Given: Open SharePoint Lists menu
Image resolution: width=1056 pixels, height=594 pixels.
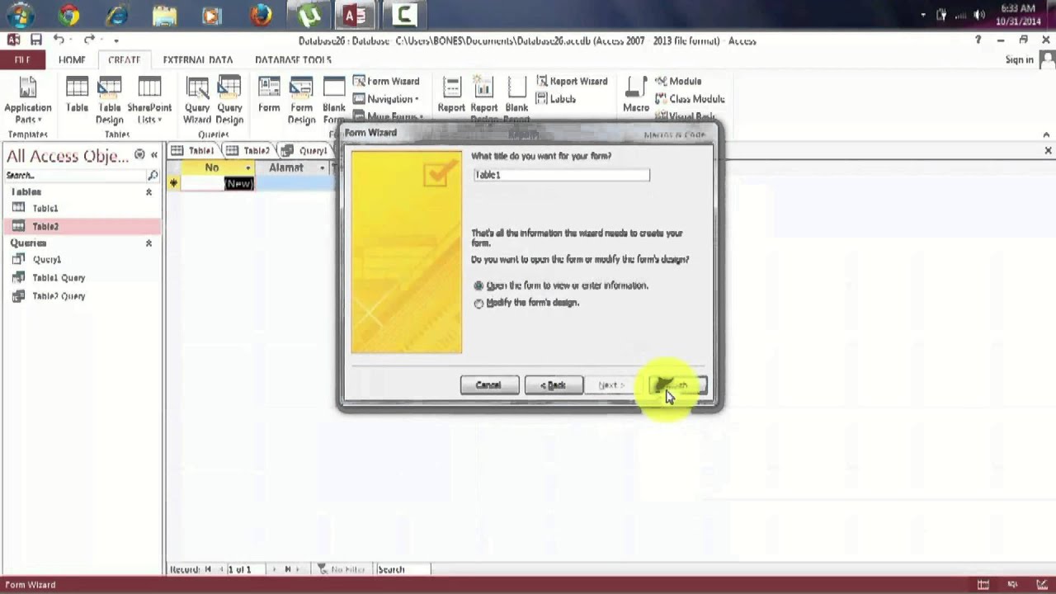Looking at the screenshot, I should [x=149, y=101].
